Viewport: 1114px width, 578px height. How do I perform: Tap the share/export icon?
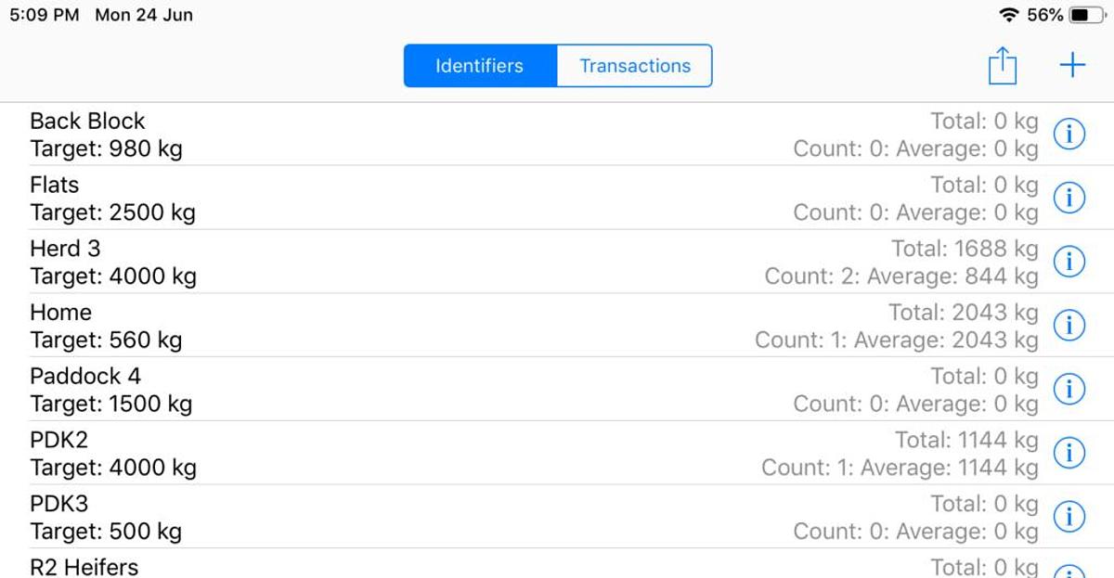click(x=1002, y=66)
